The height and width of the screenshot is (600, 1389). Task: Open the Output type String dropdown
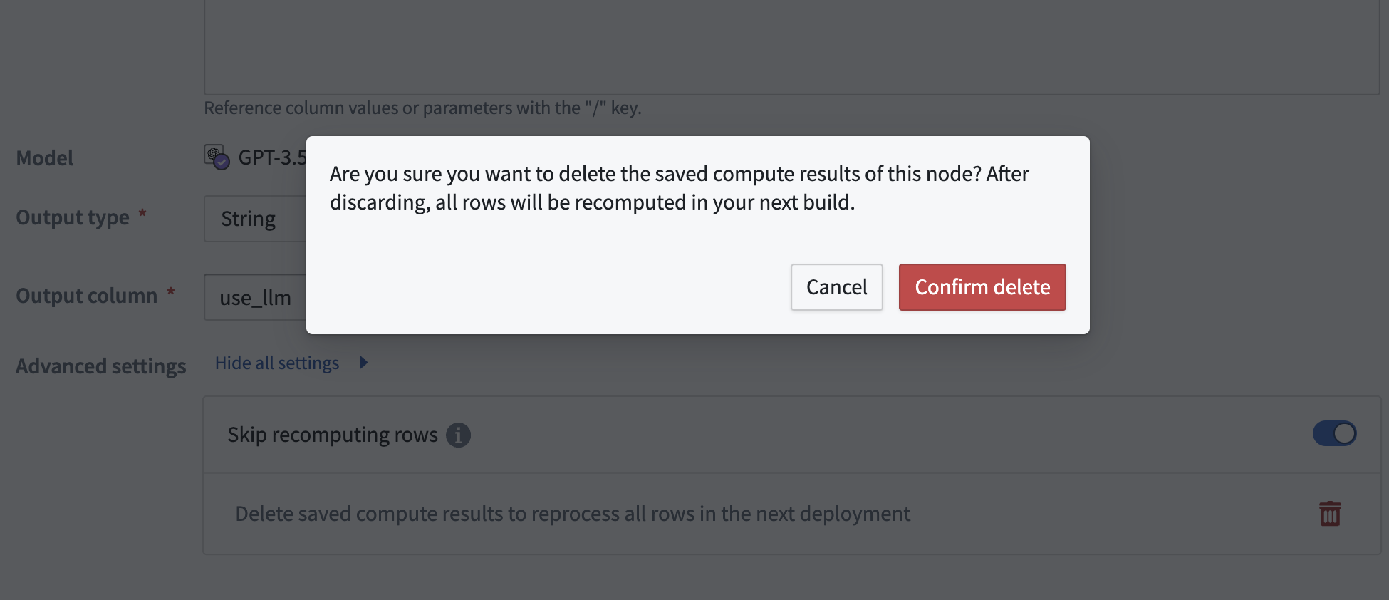pyautogui.click(x=255, y=219)
